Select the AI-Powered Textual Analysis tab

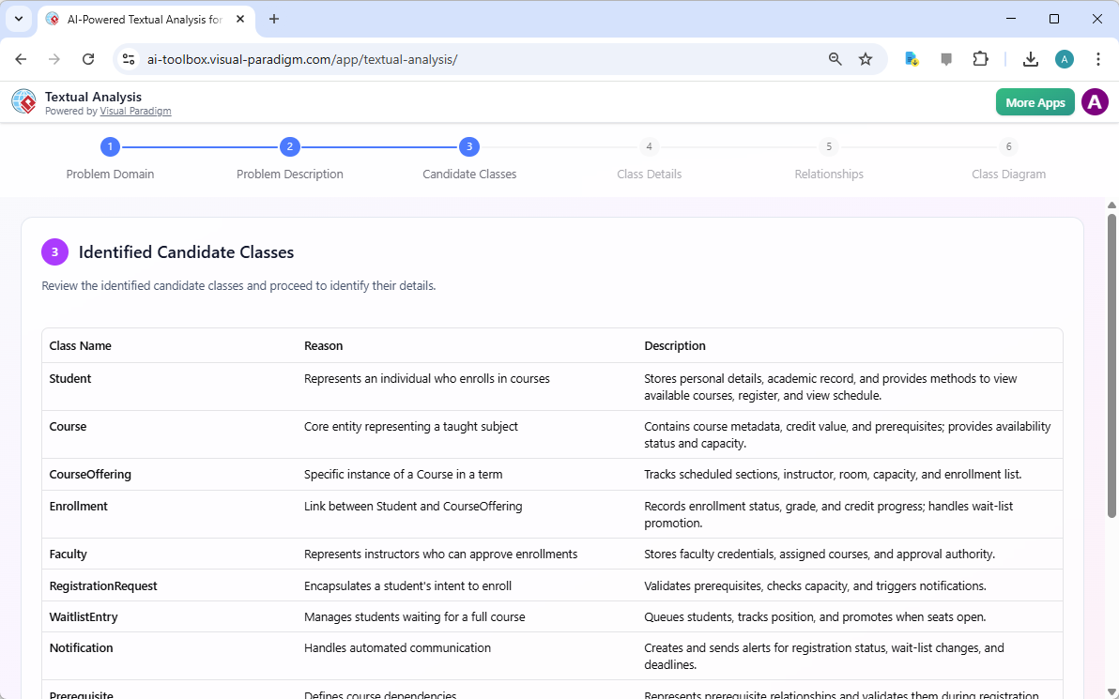pyautogui.click(x=141, y=19)
